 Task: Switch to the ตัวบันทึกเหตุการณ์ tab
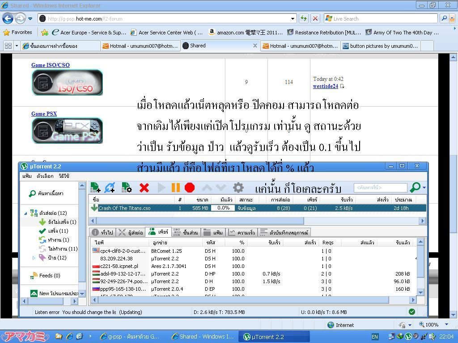pos(284,232)
